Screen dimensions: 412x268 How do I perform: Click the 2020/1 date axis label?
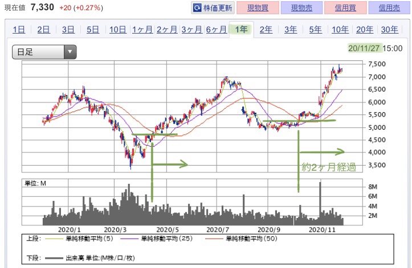(x=69, y=230)
